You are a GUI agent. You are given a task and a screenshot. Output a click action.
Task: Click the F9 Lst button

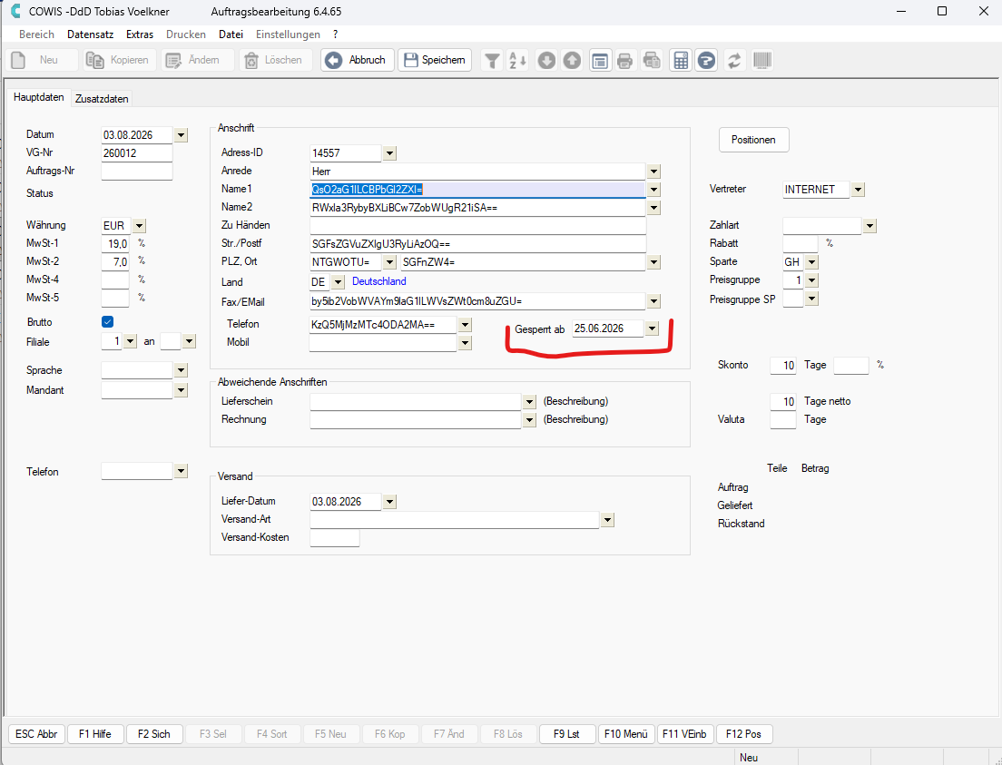(x=567, y=733)
